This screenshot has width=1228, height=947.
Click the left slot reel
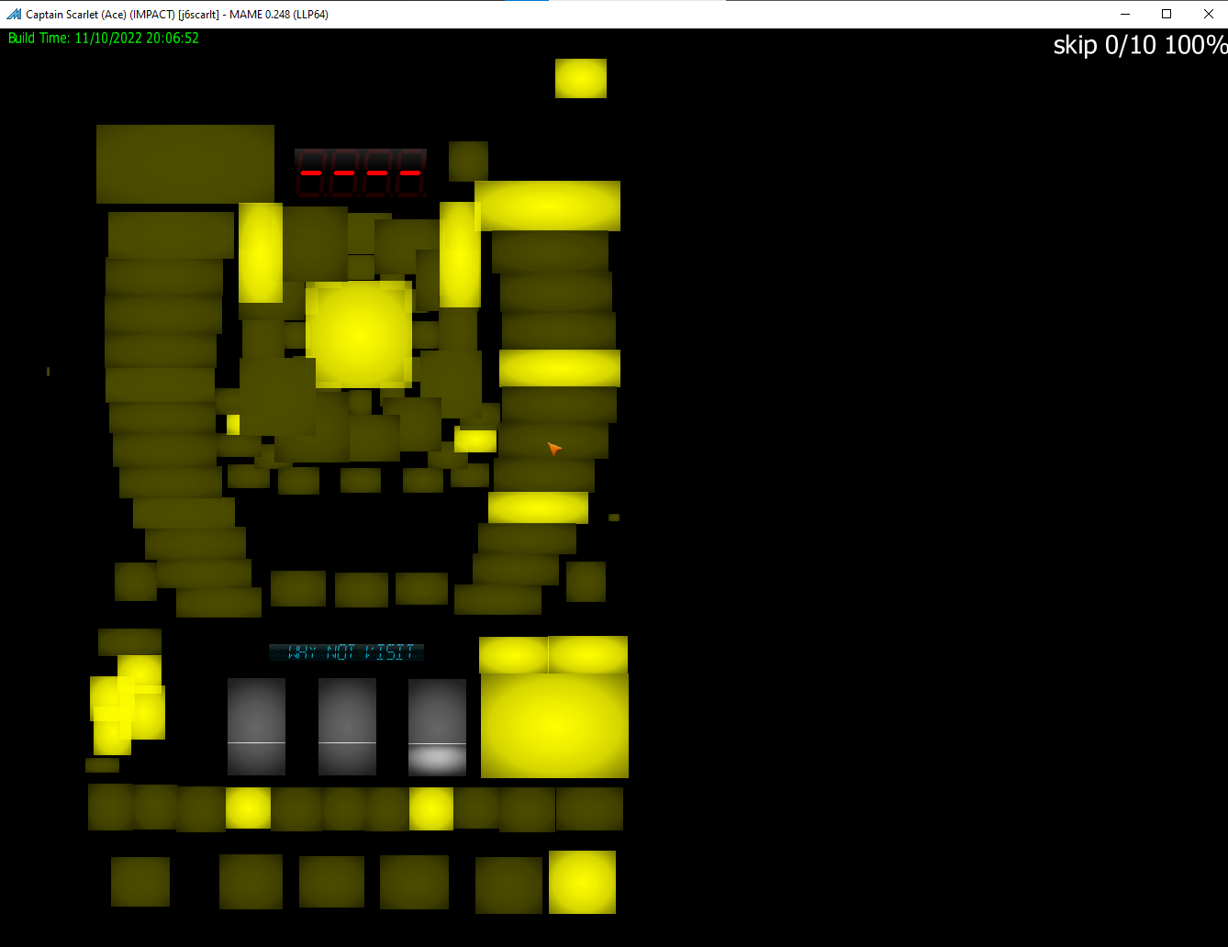256,727
